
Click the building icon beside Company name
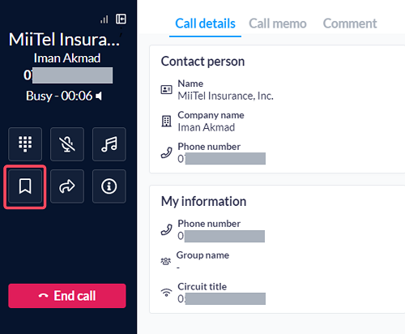(166, 121)
